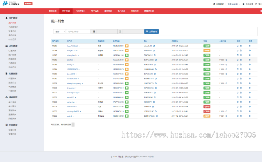
Task: Click page 1 pagination button
Action: click(x=73, y=124)
